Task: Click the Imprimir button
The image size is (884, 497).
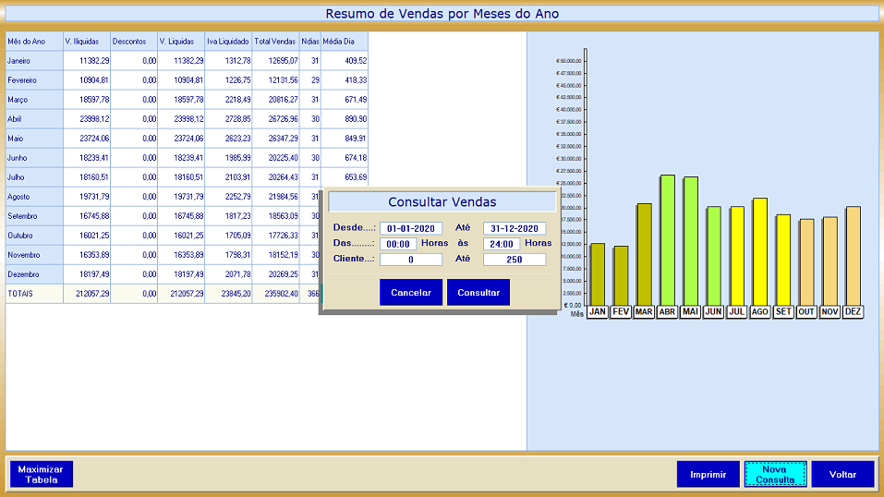Action: pos(708,475)
